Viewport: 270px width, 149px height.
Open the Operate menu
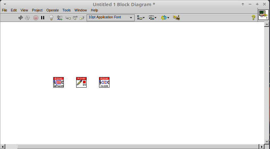coord(53,10)
